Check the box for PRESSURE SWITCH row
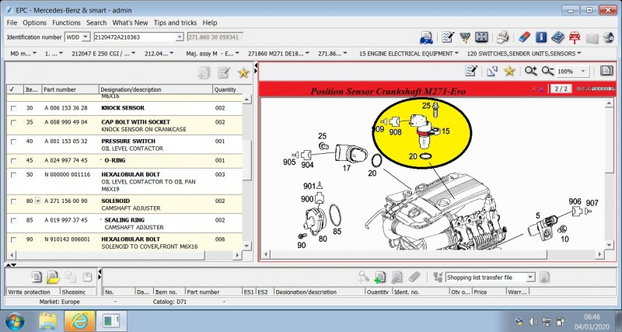 (x=14, y=142)
